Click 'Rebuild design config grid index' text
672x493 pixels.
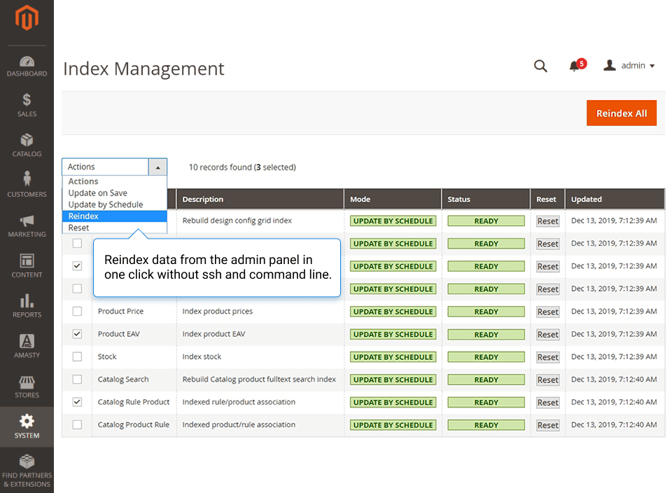pos(237,221)
